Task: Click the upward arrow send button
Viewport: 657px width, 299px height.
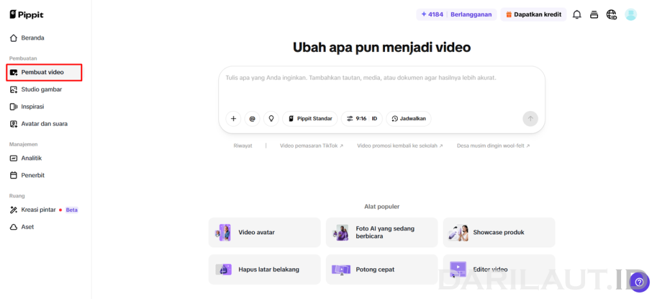Action: [x=530, y=119]
